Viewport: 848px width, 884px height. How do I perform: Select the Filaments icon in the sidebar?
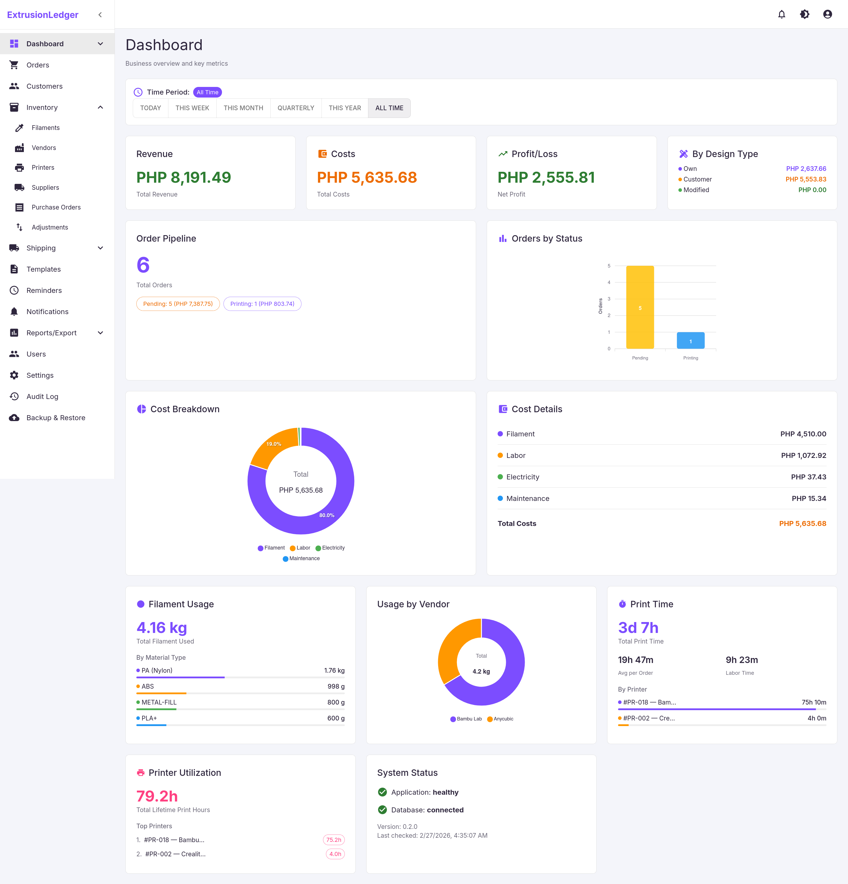click(19, 128)
